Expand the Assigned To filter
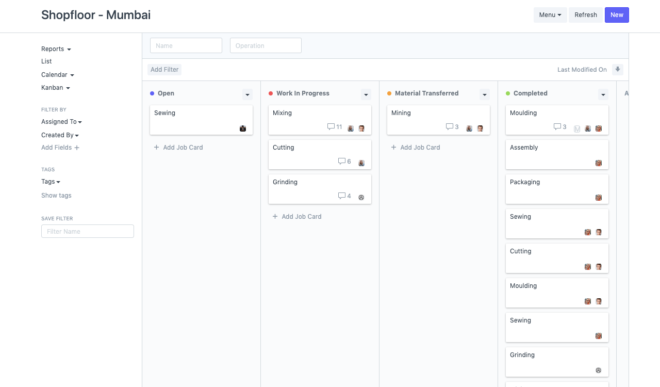 [62, 122]
